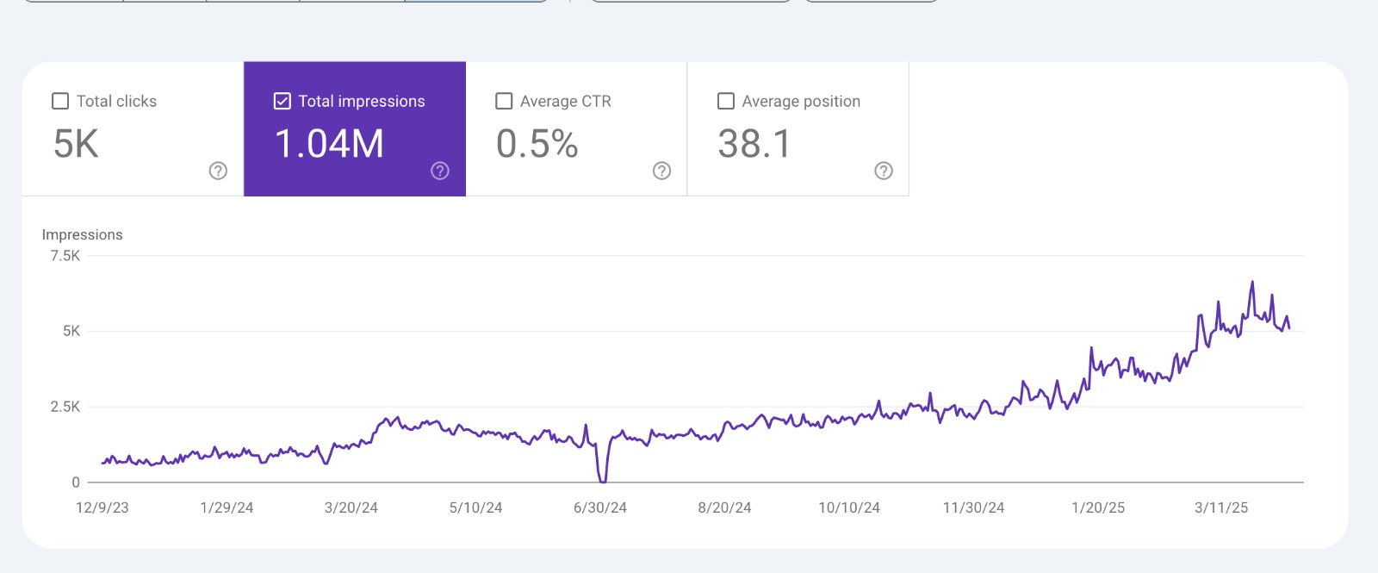
Task: Click the 12/9/23 date label
Action: point(102,508)
